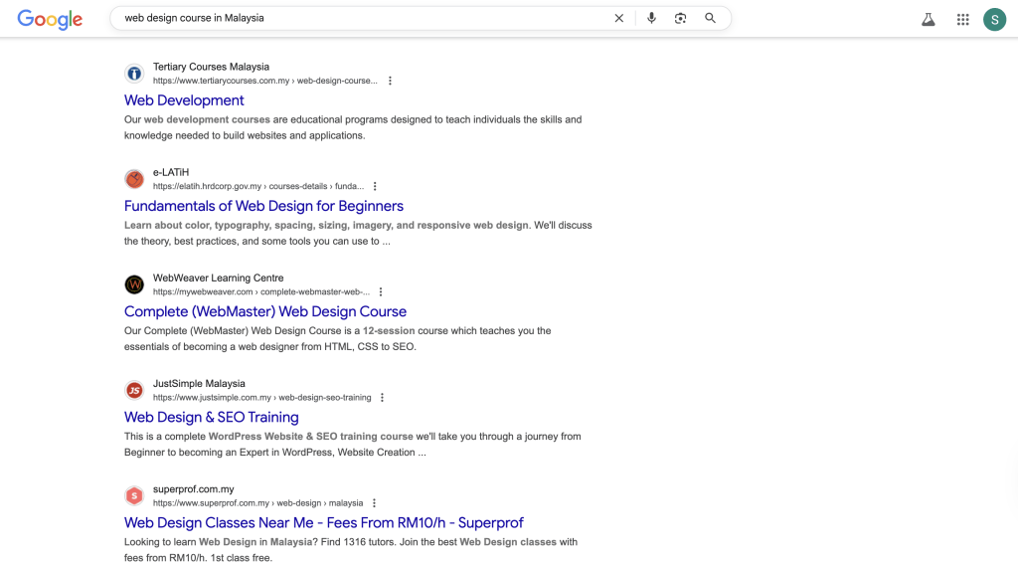The height and width of the screenshot is (562, 1018).
Task: Click the e-LATiH site name
Action: coord(171,172)
